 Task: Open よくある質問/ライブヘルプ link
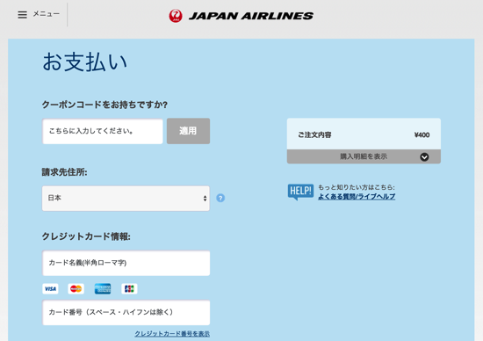[x=357, y=196]
